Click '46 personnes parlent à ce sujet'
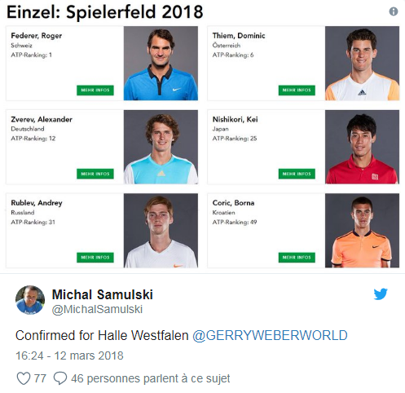 point(151,378)
